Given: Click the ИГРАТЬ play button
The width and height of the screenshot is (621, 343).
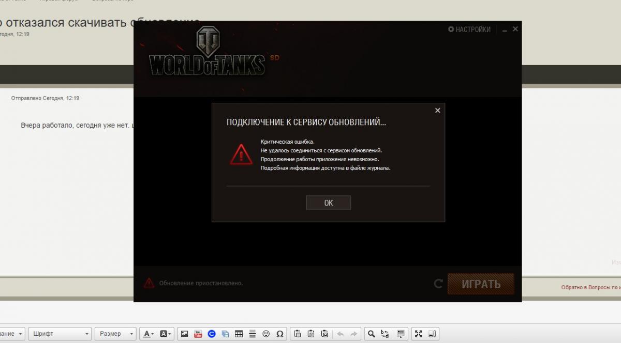Looking at the screenshot, I should click(x=481, y=284).
